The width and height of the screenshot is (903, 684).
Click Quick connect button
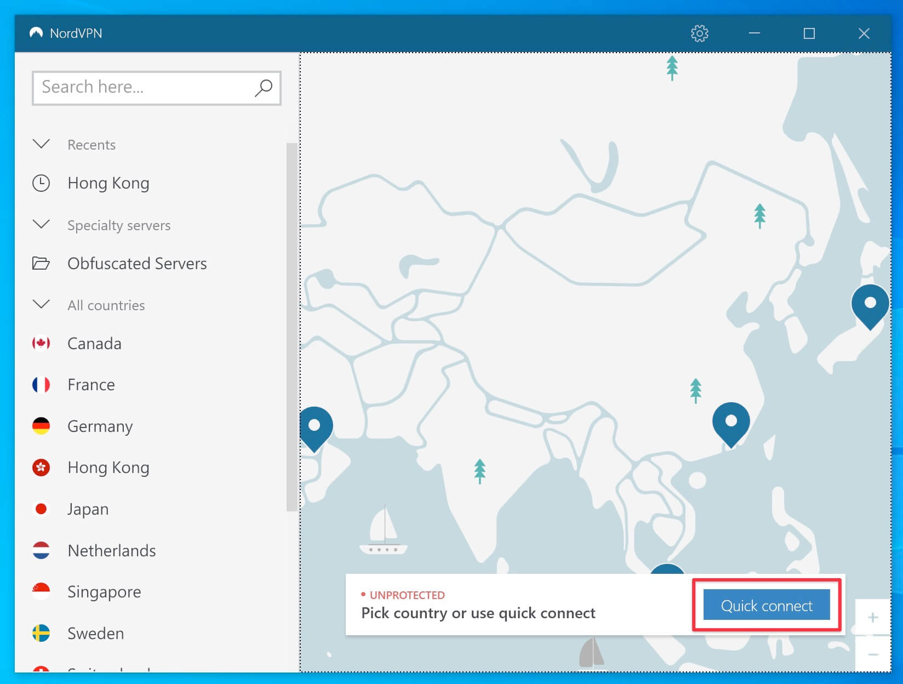[767, 605]
